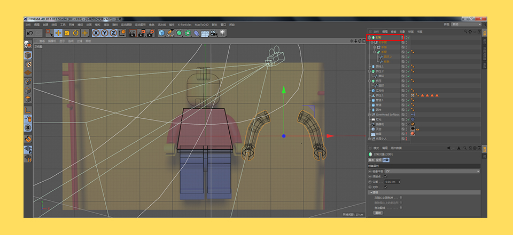Switch to Texture mode checkered icon

point(28,64)
